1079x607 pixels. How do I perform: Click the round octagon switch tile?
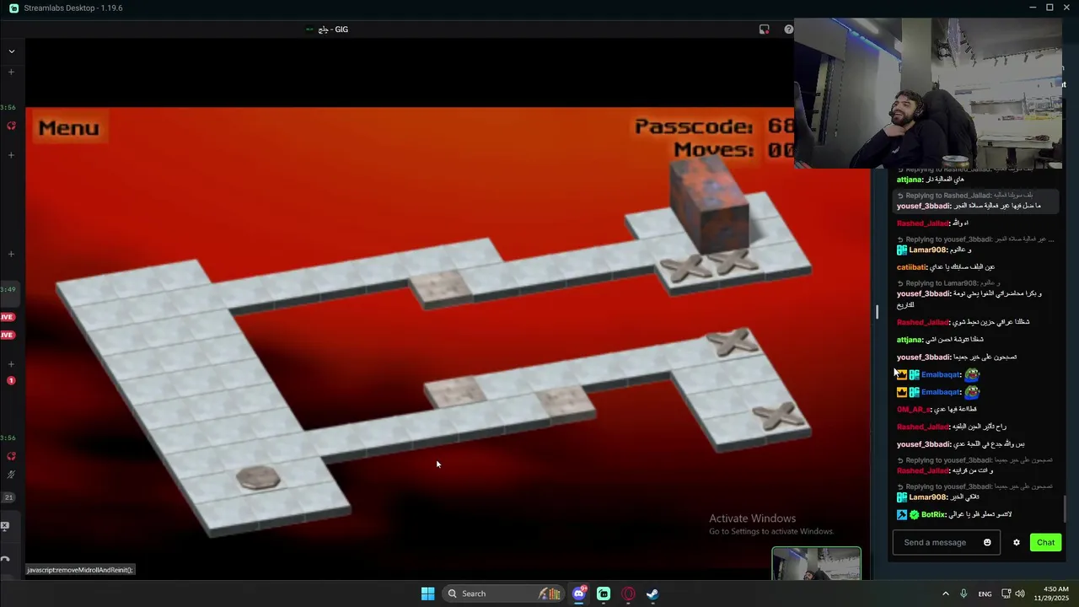pos(258,478)
